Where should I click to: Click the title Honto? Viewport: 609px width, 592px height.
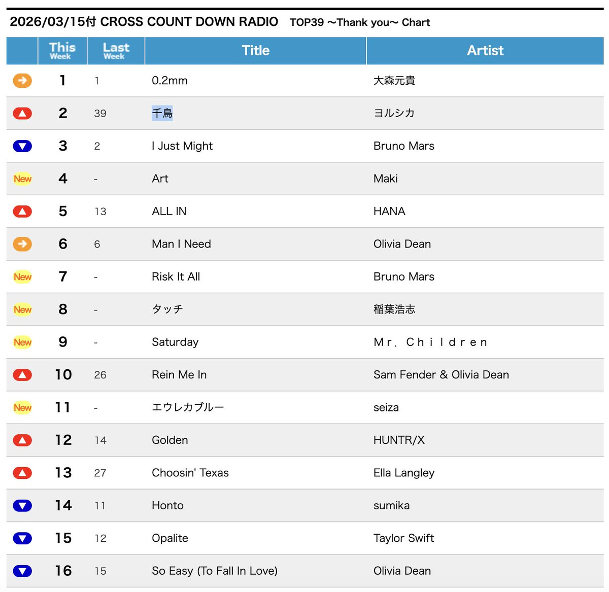click(167, 506)
